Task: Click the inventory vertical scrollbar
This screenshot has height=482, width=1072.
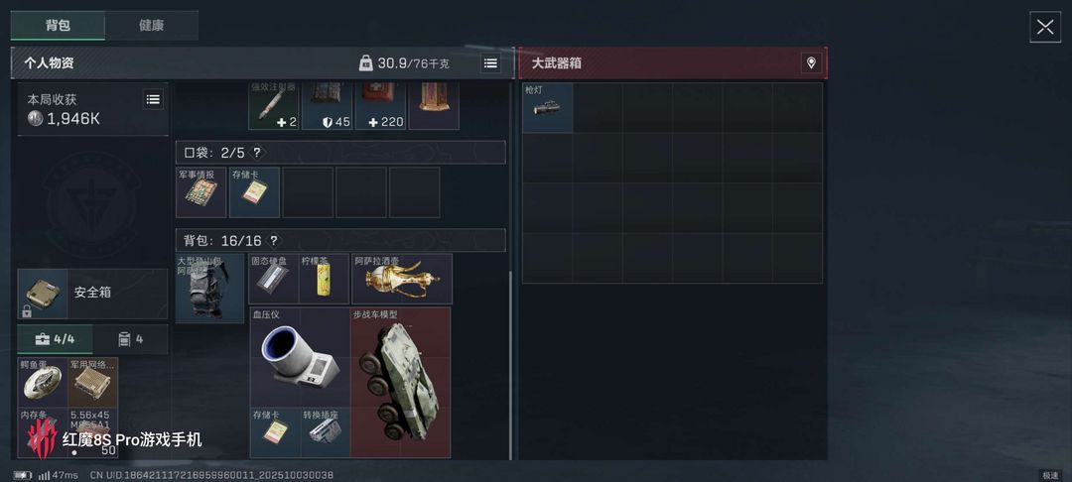Action: coord(510,365)
